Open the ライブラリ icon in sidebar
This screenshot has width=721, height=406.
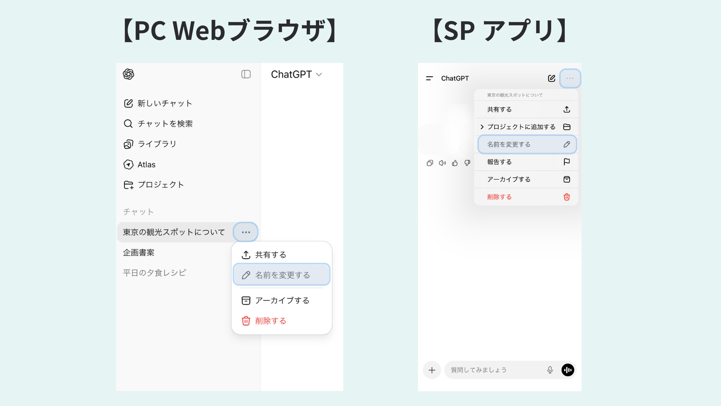[x=128, y=144]
